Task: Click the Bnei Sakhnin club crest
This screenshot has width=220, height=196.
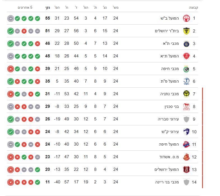Action: click(x=186, y=107)
